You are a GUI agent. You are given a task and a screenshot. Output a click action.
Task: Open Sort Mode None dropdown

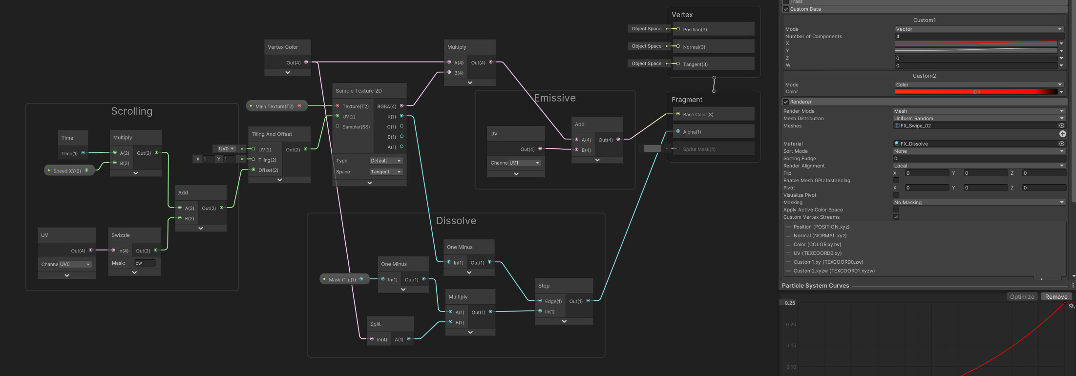[x=979, y=151]
